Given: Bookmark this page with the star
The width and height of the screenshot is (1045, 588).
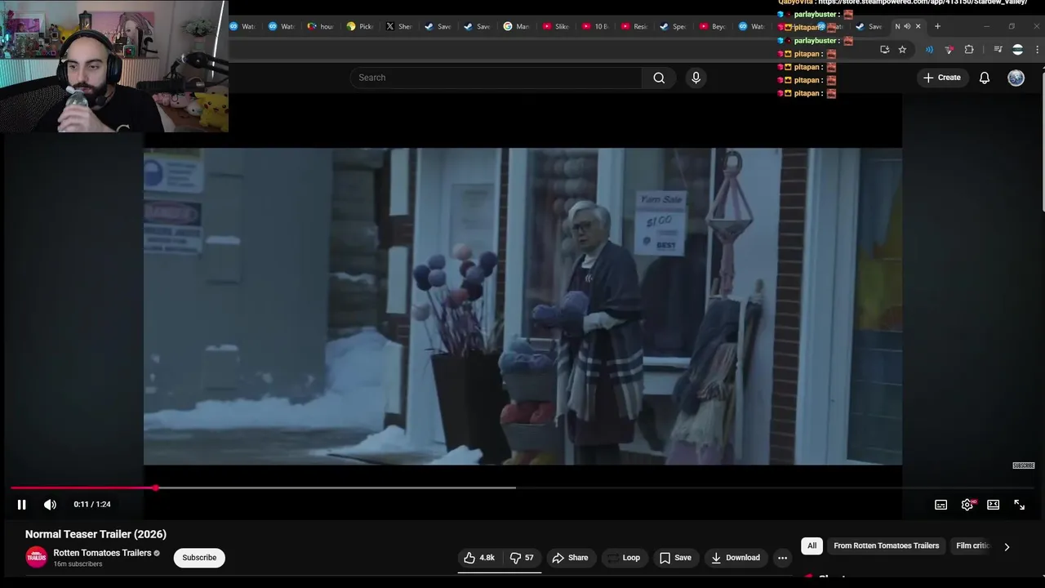Looking at the screenshot, I should (x=902, y=50).
